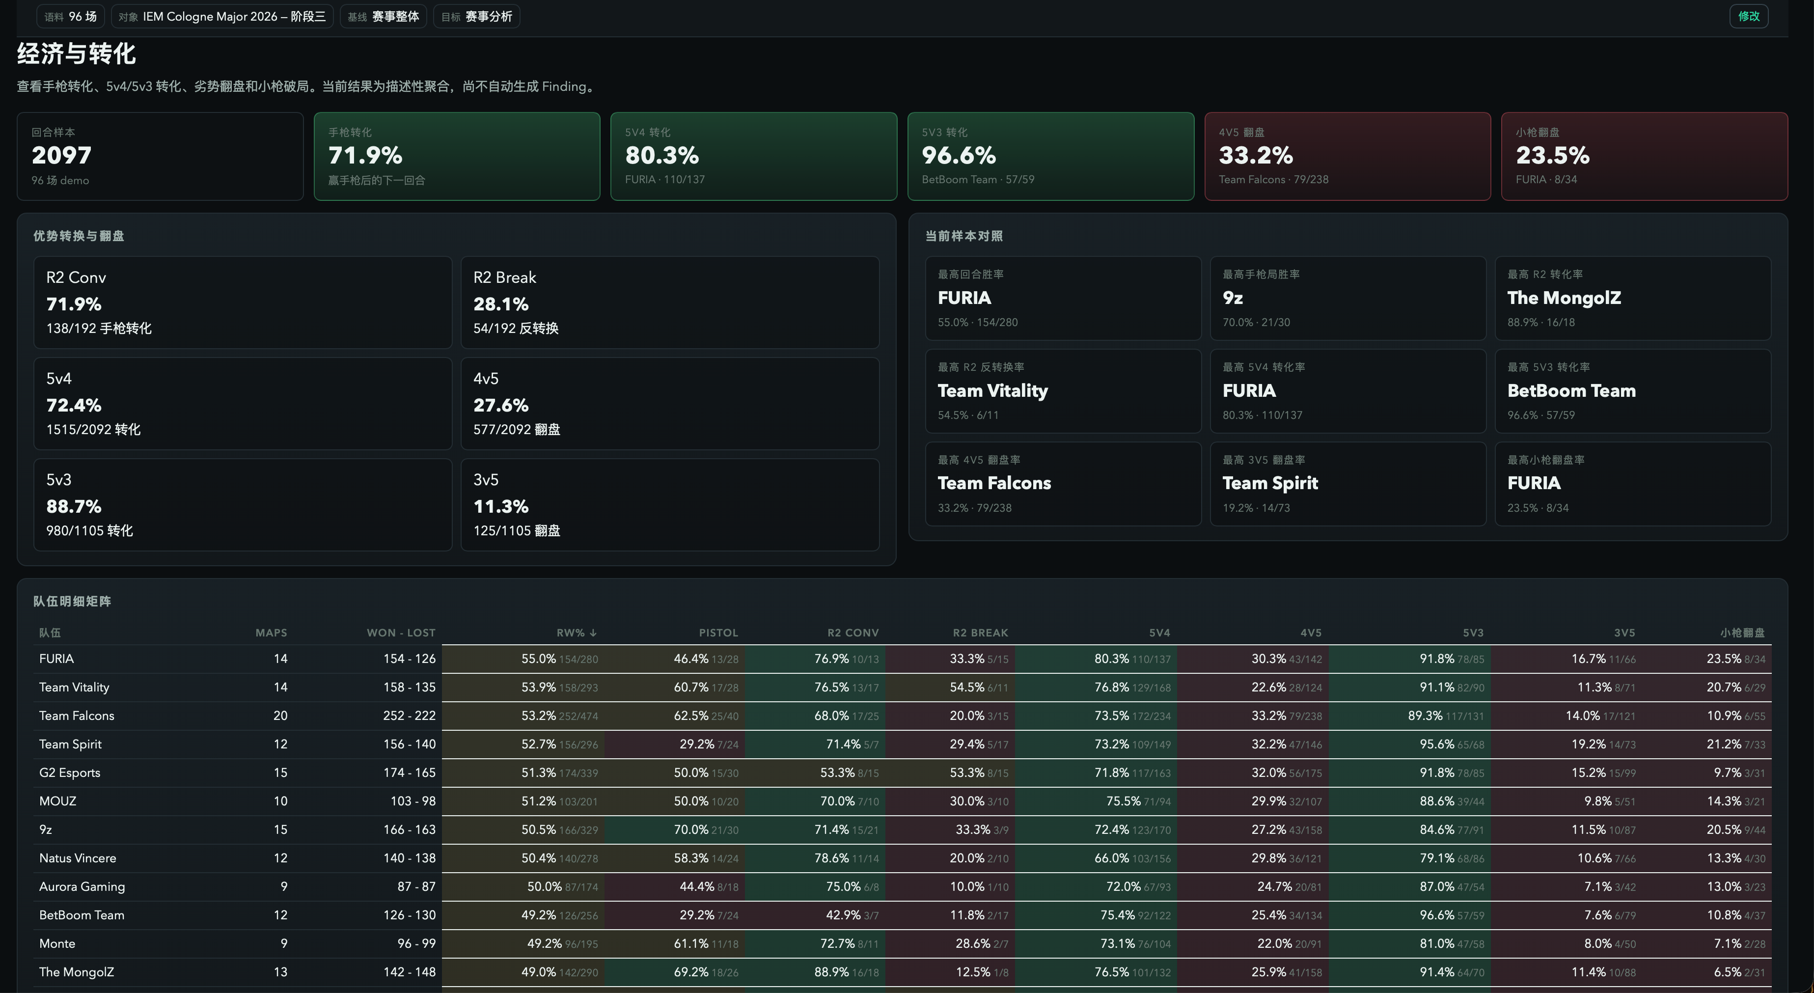The height and width of the screenshot is (993, 1814).
Task: Open the 最高 R2 转化率 The MongolZ card
Action: (x=1633, y=298)
